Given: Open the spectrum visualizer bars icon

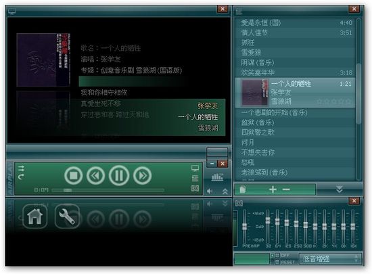Looking at the screenshot, I should coord(217,177).
